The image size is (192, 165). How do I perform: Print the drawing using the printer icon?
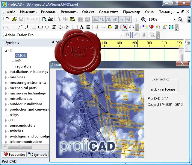pyautogui.click(x=51, y=19)
